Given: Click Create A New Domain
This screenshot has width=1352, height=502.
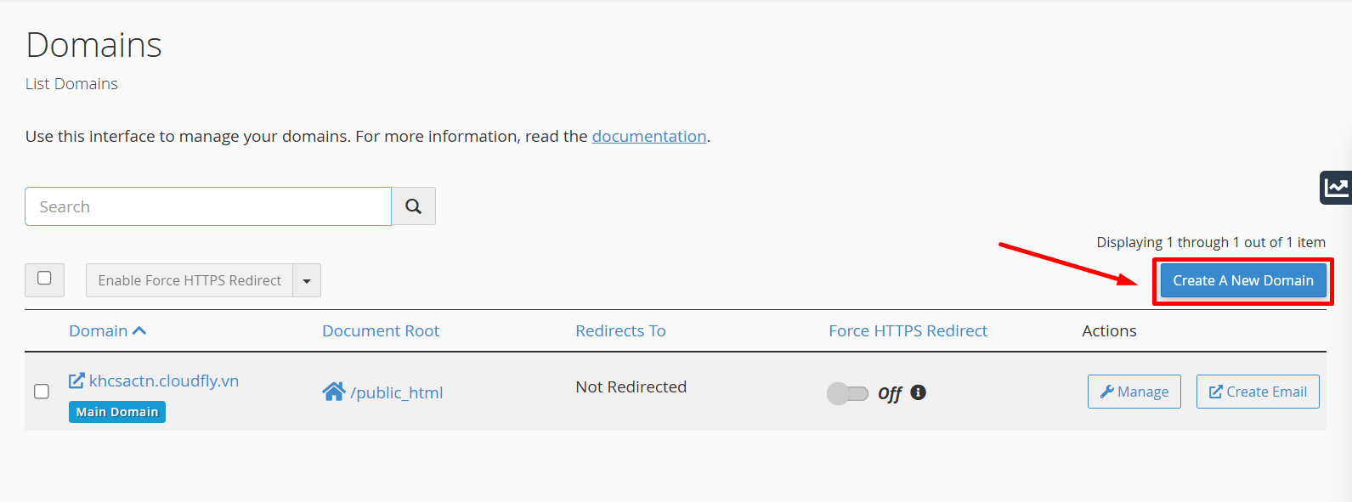Looking at the screenshot, I should tap(1242, 279).
